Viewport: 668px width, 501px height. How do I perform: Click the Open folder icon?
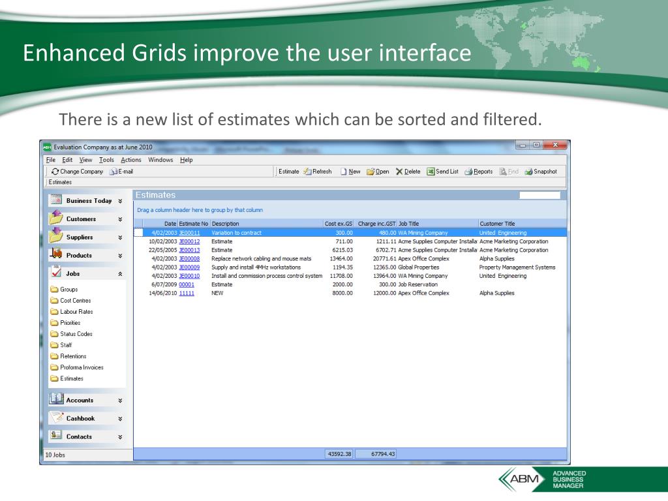371,172
